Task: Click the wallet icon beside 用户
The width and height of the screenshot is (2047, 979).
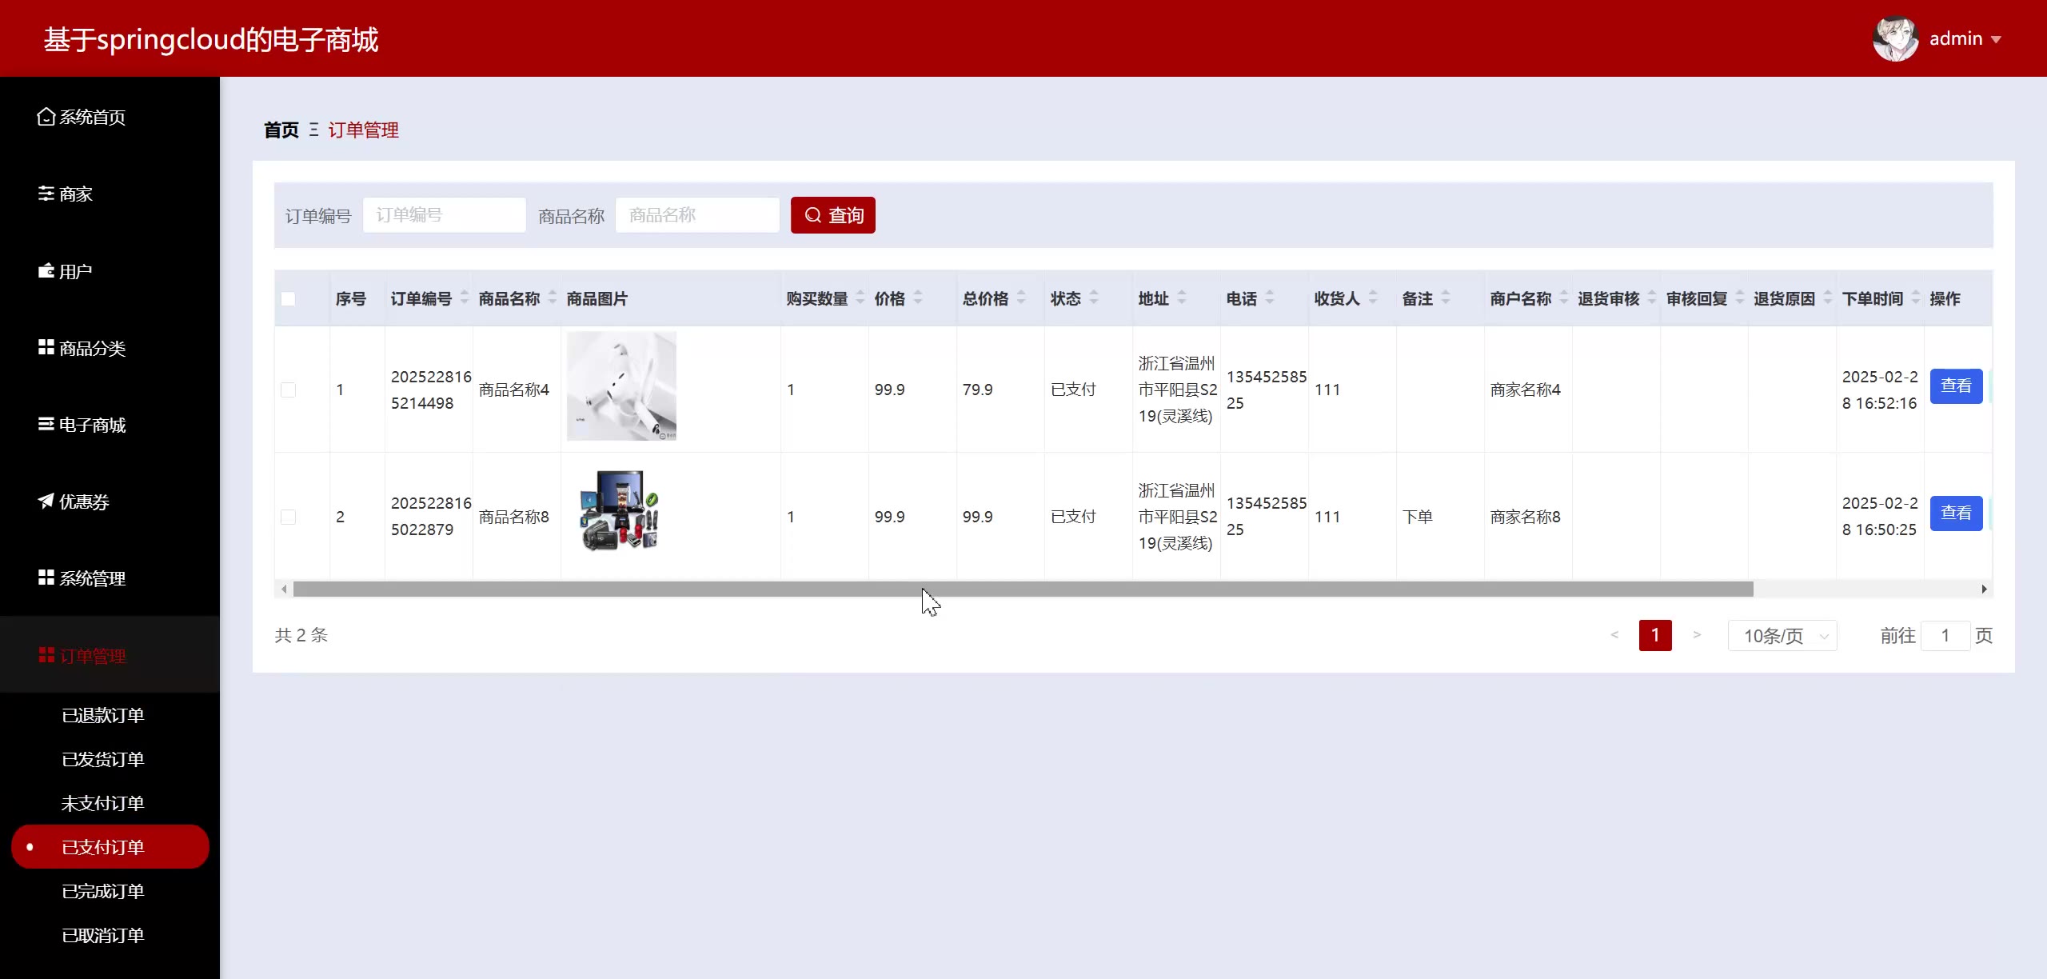Action: coord(46,271)
